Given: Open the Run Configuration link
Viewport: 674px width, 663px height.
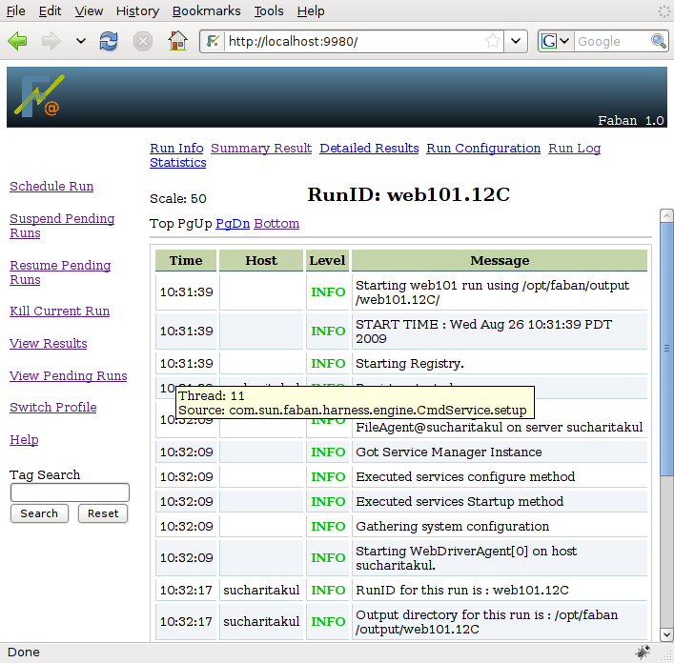Looking at the screenshot, I should (x=483, y=148).
